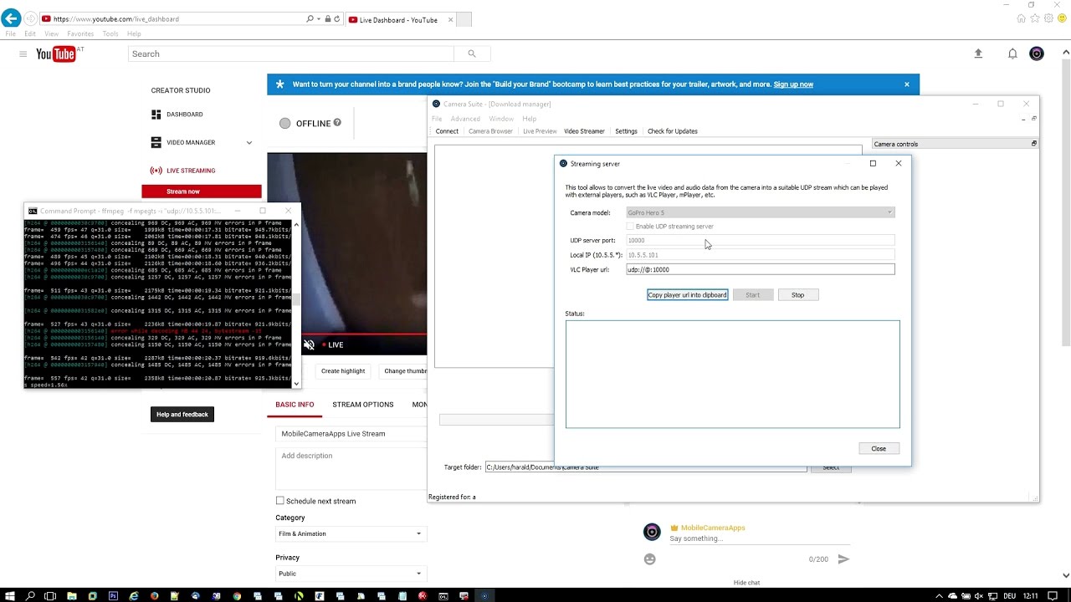Open Video Streamer in Camera Suite toolbar
Viewport: 1071px width, 602px height.
click(x=584, y=131)
